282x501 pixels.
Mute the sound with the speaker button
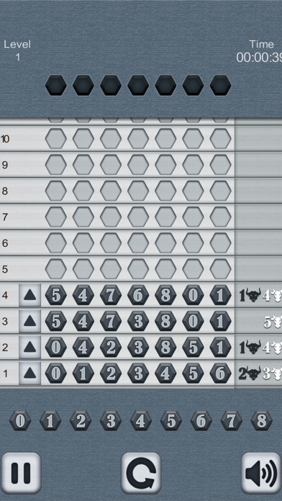261,472
